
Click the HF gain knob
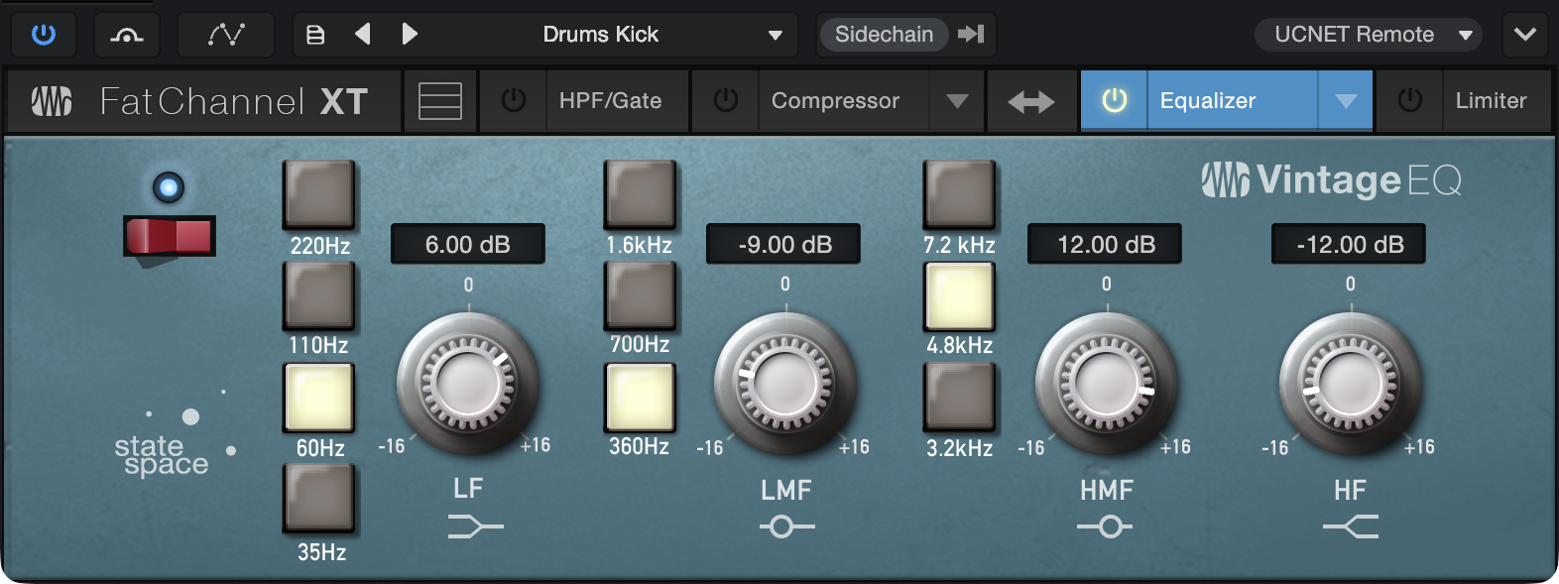click(1350, 383)
